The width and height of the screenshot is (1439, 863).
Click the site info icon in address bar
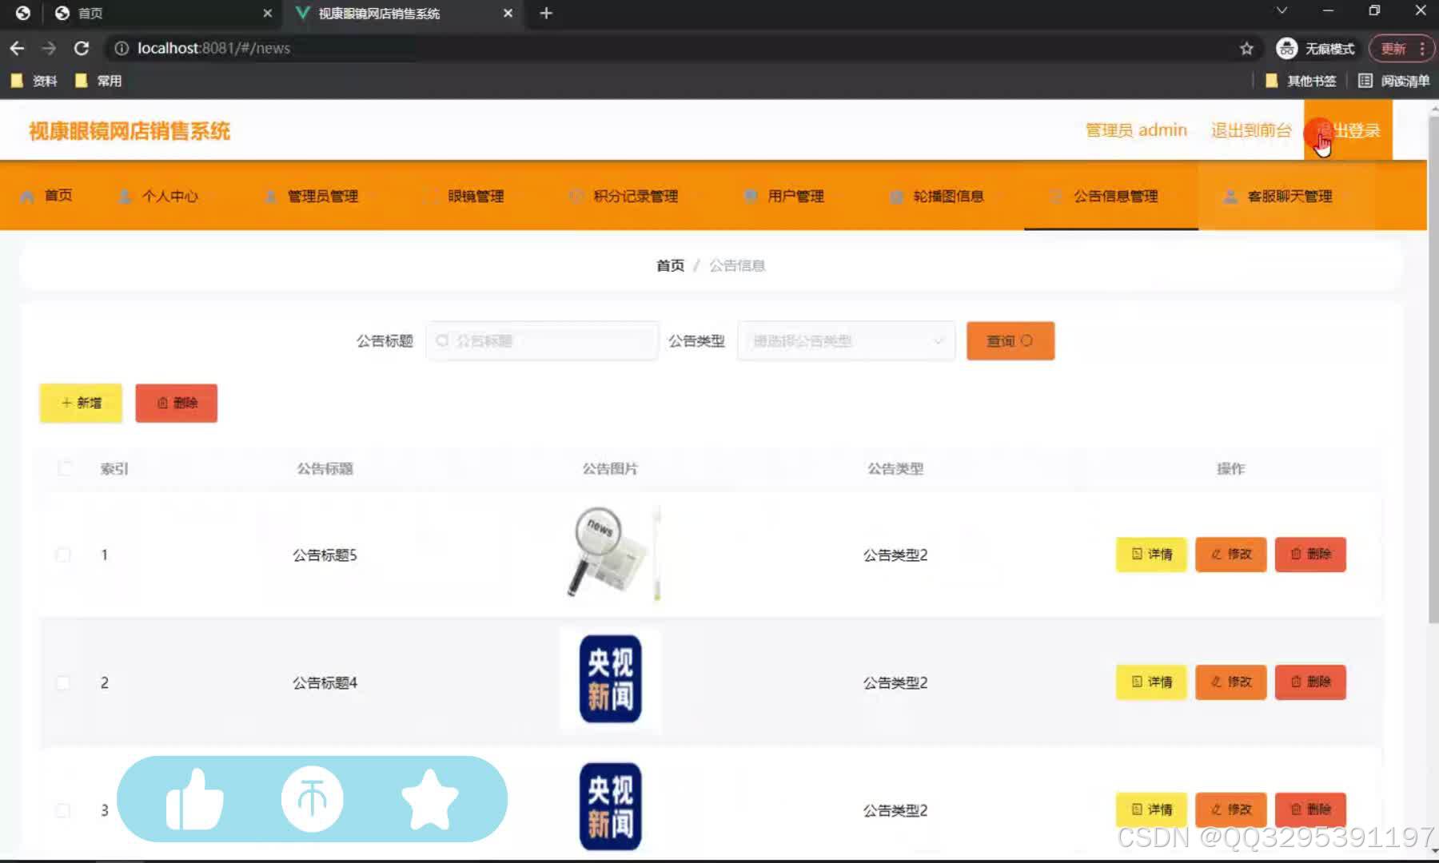coord(122,48)
